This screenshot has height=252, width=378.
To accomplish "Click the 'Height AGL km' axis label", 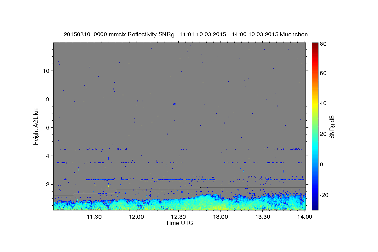I will pos(36,126).
